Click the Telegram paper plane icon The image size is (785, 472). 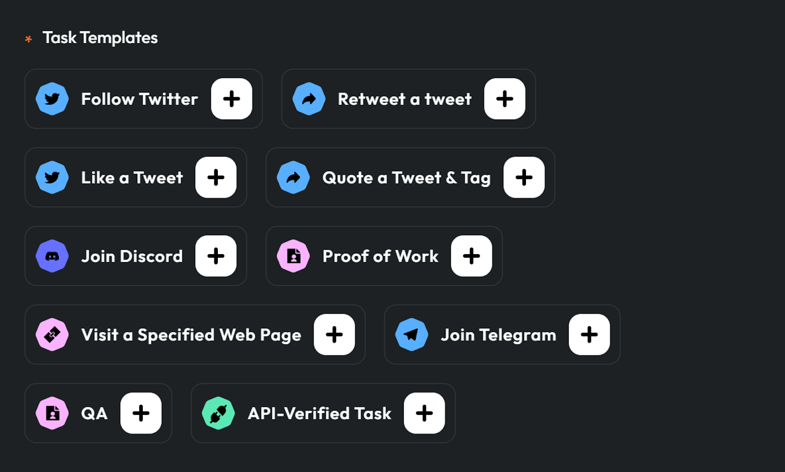[412, 335]
